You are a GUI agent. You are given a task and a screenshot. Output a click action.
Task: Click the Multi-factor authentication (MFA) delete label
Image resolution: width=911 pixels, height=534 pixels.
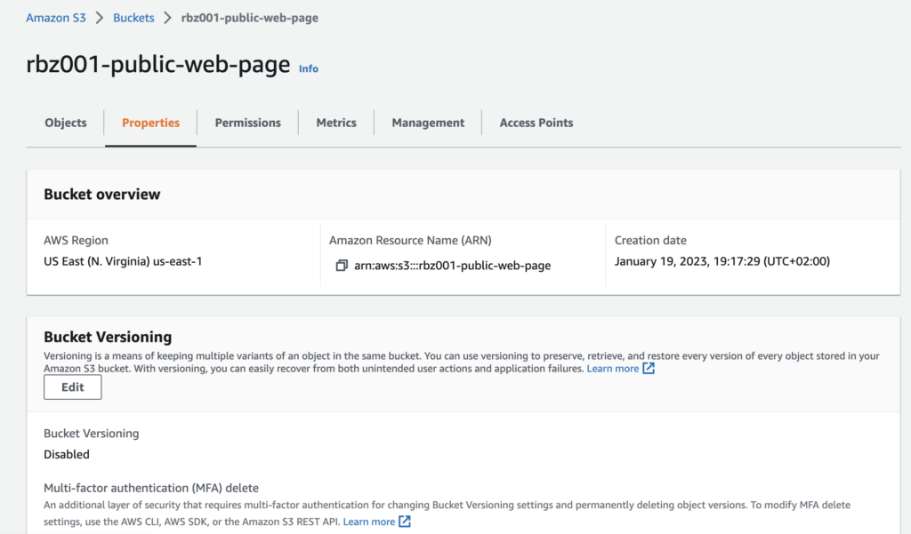pyautogui.click(x=151, y=488)
